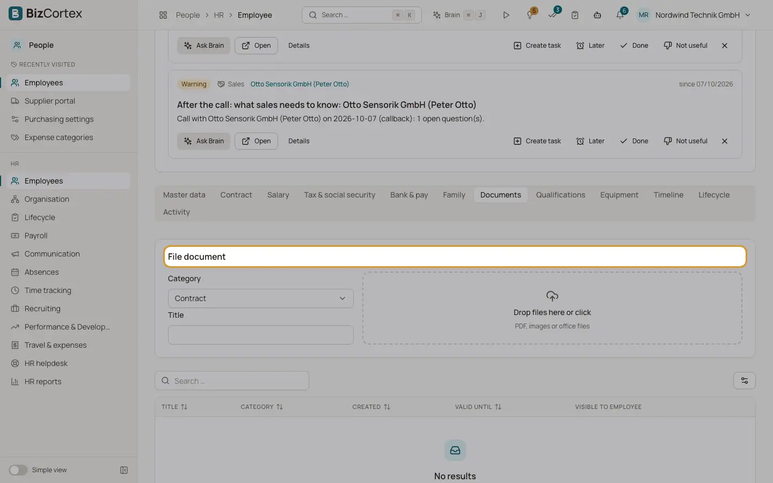Select Tax & social security tab
773x483 pixels.
[x=340, y=195]
